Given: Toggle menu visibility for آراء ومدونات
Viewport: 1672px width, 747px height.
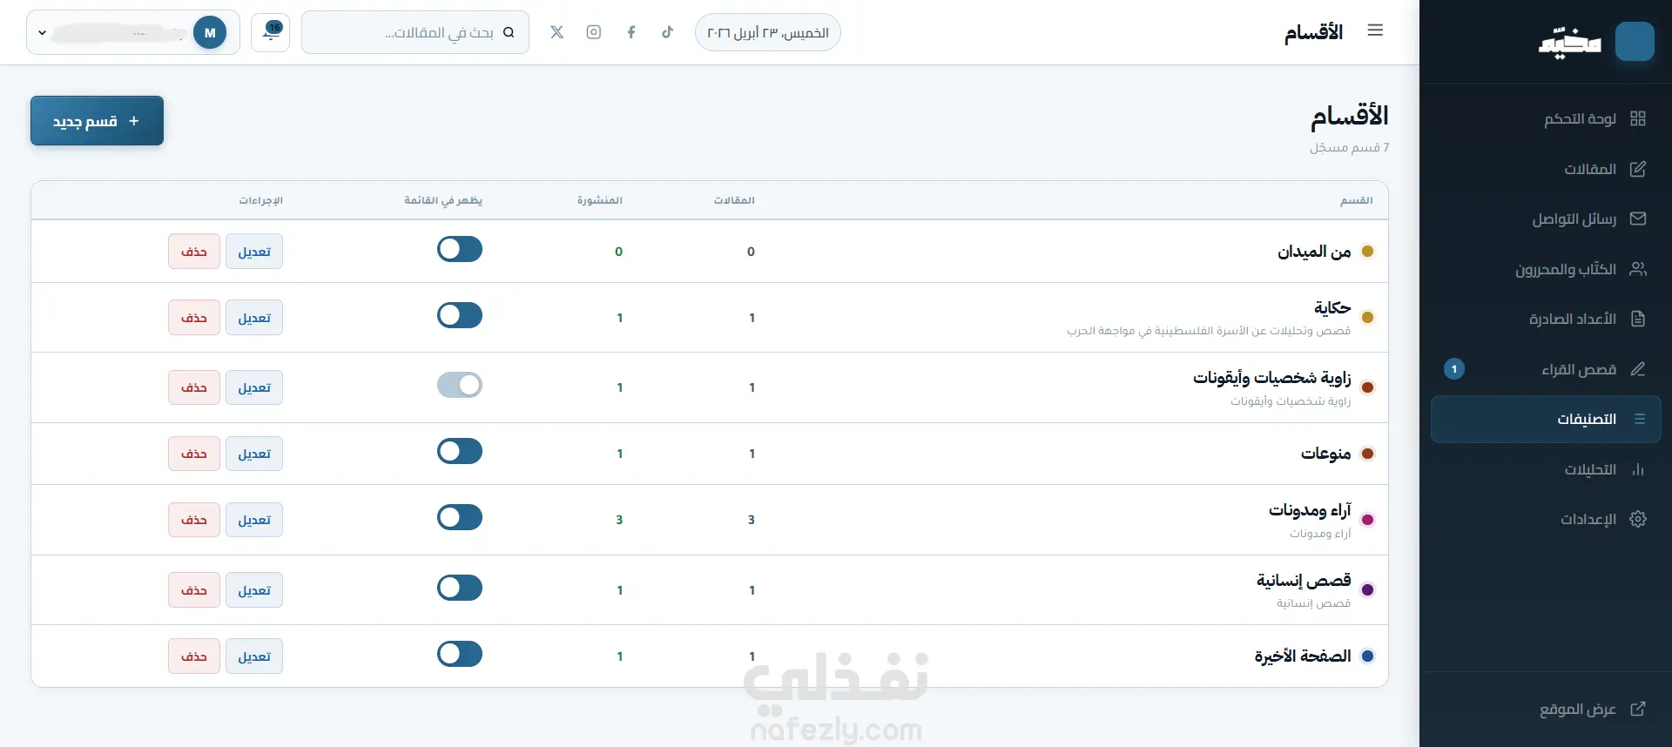Looking at the screenshot, I should [x=460, y=517].
